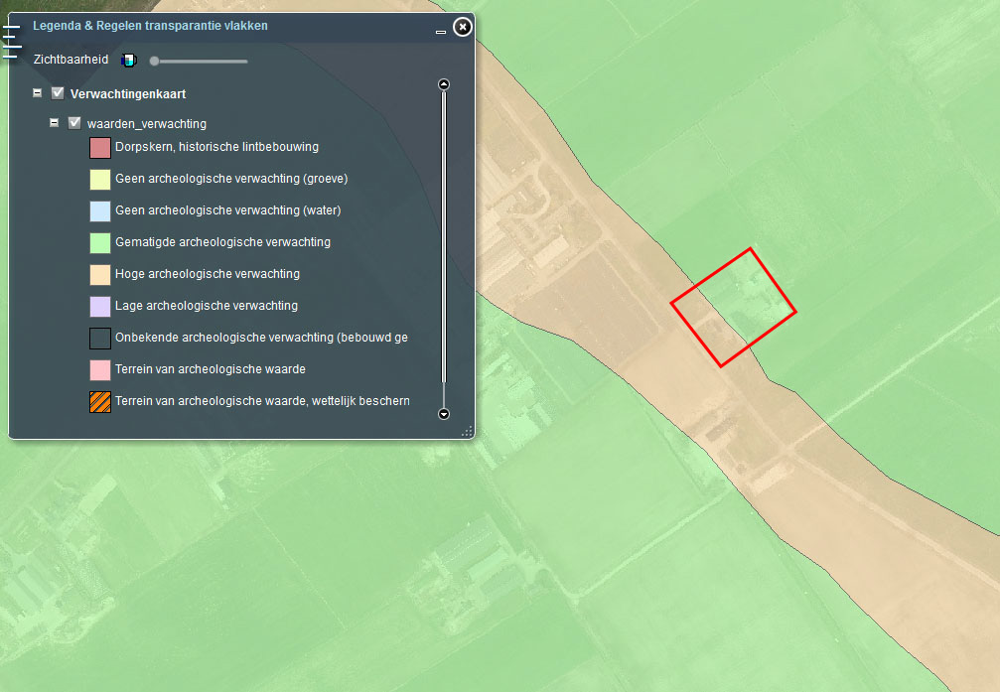Click the scroll up arrow in legend
The height and width of the screenshot is (692, 1000).
pyautogui.click(x=444, y=85)
